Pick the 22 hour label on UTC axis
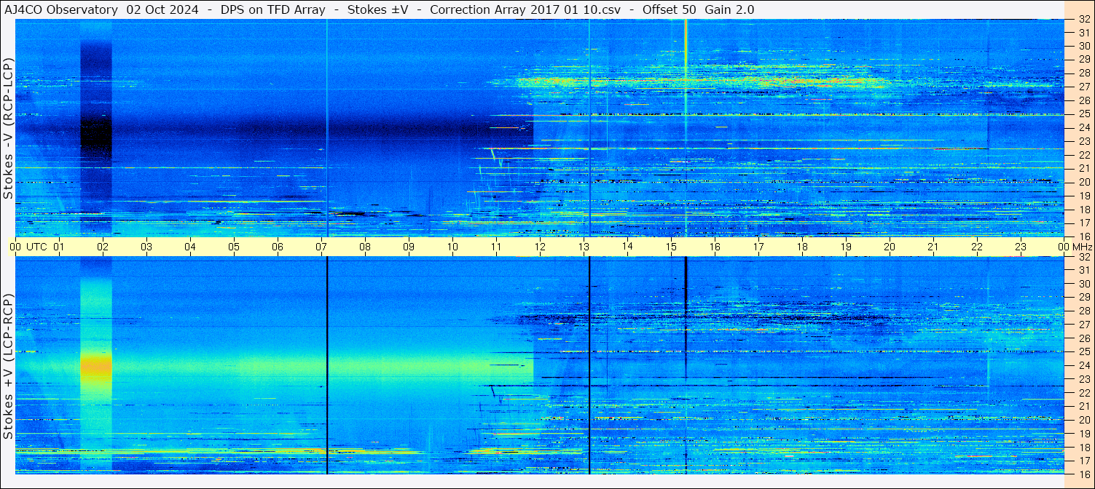This screenshot has height=489, width=1095. pos(977,247)
